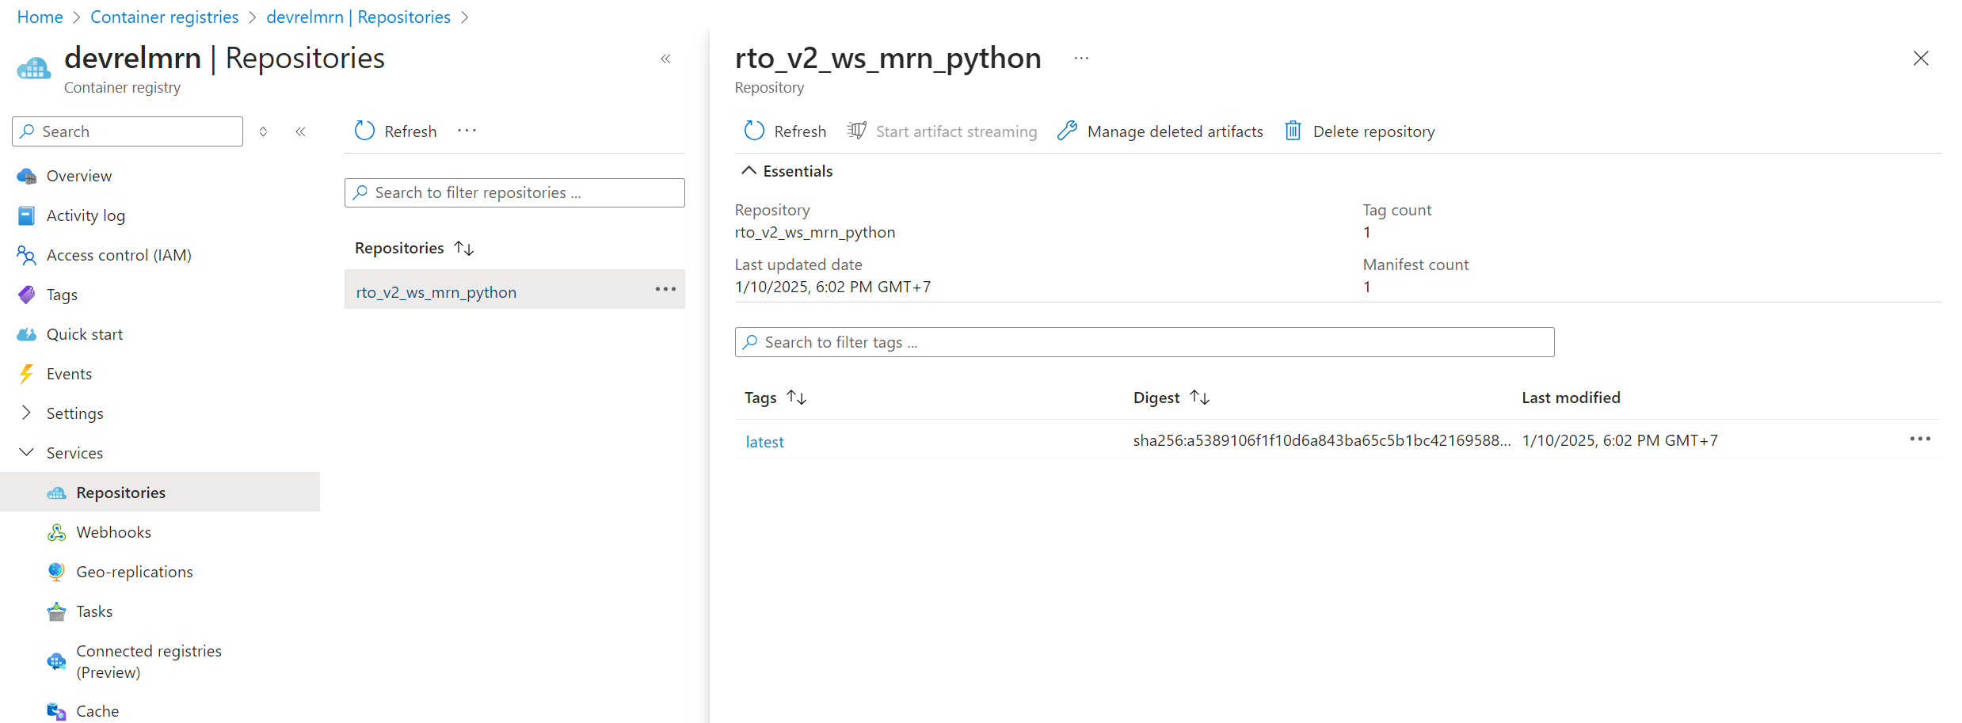Screen dimensions: 1962x723
Task: Expand the Settings group
Action: pyautogui.click(x=26, y=413)
